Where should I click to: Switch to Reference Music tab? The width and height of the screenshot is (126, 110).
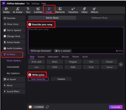click(100, 18)
